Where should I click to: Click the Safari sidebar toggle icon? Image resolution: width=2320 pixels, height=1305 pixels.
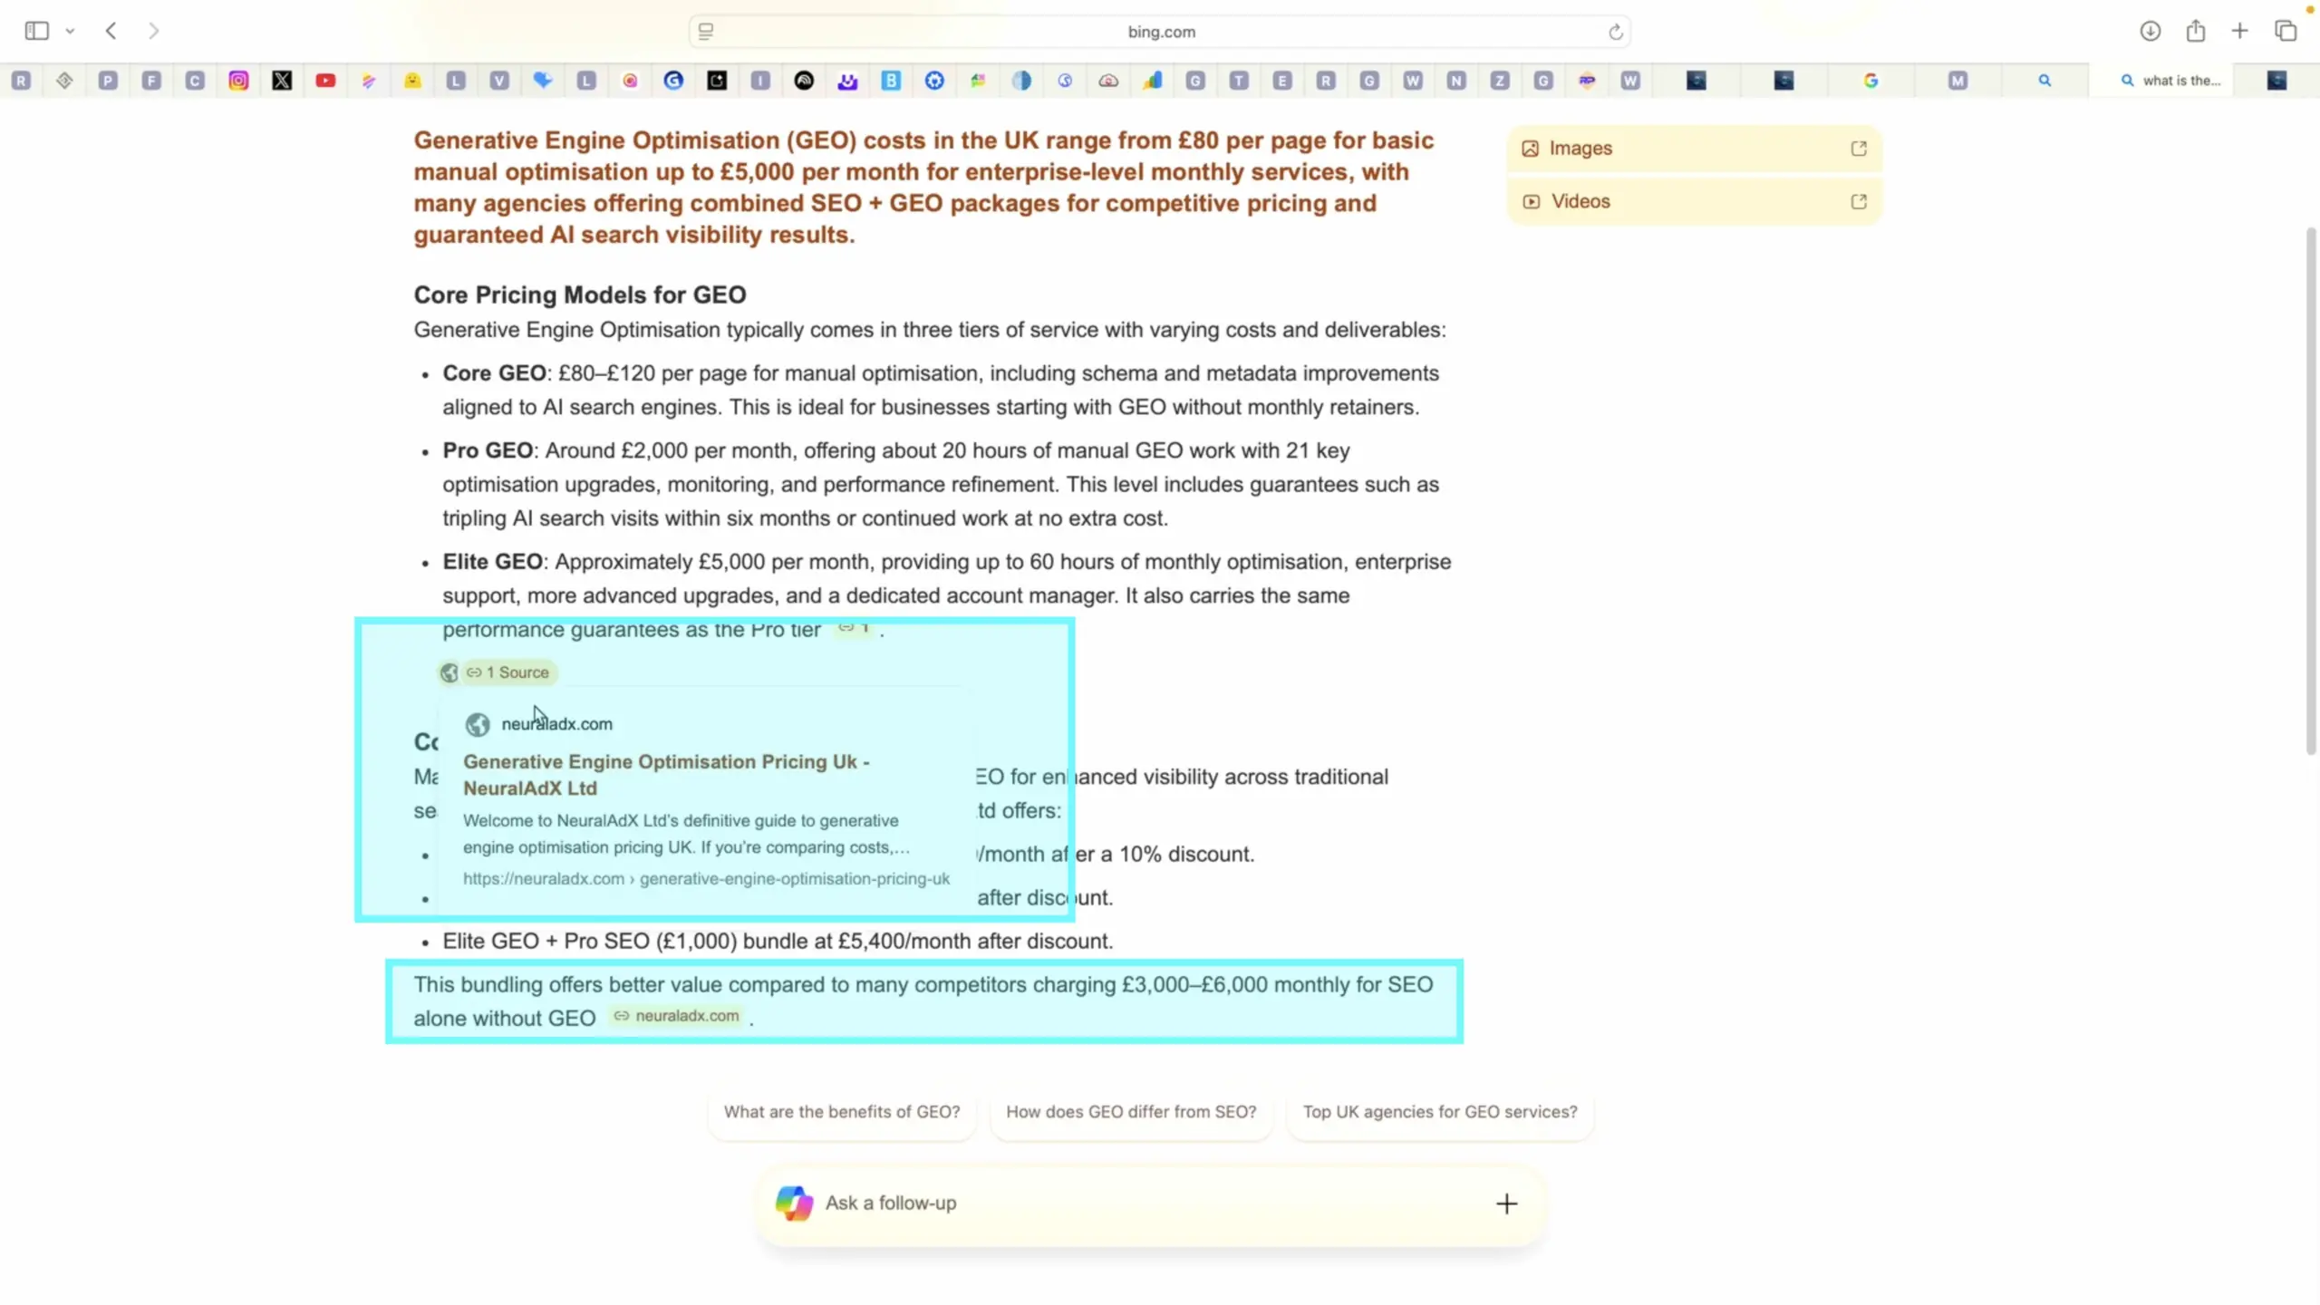pos(36,31)
